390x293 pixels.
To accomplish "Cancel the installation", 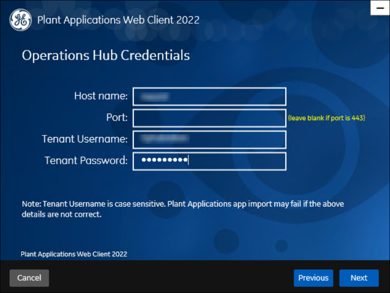I will point(29,278).
